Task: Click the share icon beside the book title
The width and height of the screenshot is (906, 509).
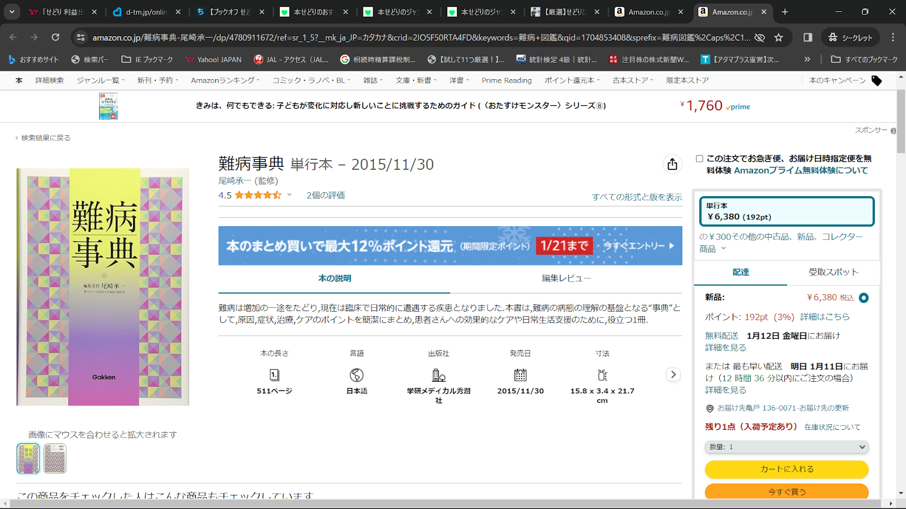Action: [672, 164]
